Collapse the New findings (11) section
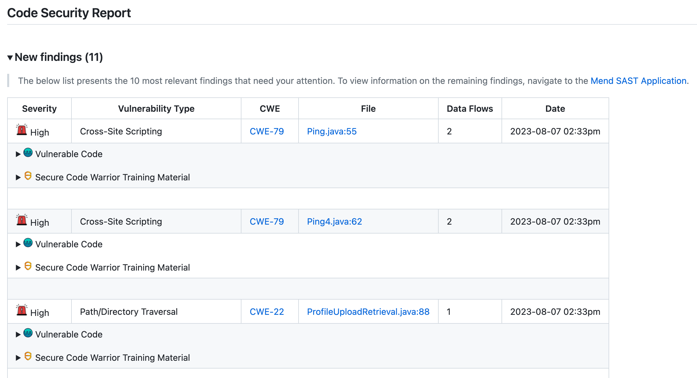The image size is (697, 378). click(x=10, y=58)
